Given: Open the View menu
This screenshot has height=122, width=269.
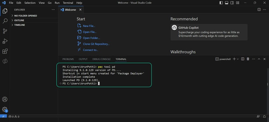Looking at the screenshot, I should point(42,3).
